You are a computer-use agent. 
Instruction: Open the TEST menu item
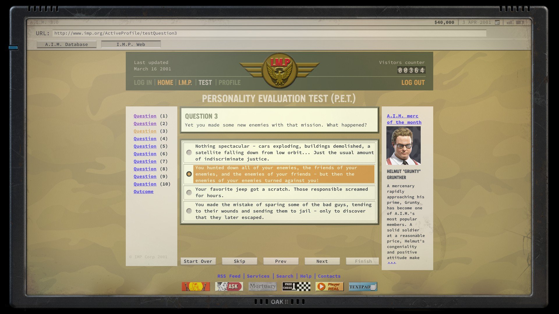(x=205, y=83)
